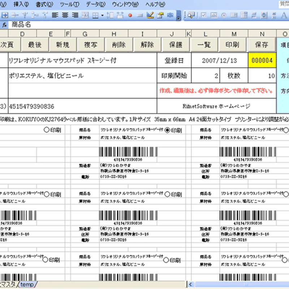Click the column width adjust icon

[120, 15]
